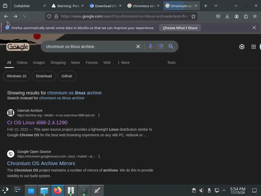Select the Web search filter

coord(107,63)
